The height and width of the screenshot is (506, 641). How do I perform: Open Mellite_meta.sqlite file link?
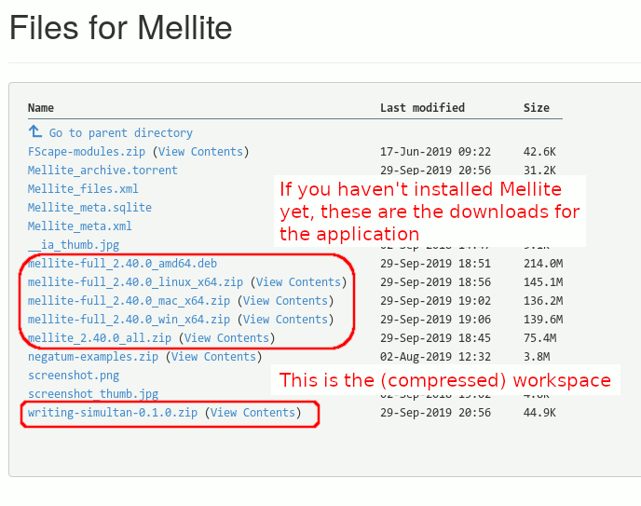(89, 208)
